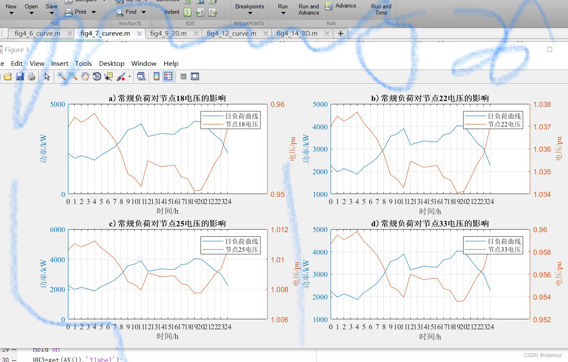Click the Advance icon in RUN section
Screen dimensions: 568x362
click(x=329, y=6)
